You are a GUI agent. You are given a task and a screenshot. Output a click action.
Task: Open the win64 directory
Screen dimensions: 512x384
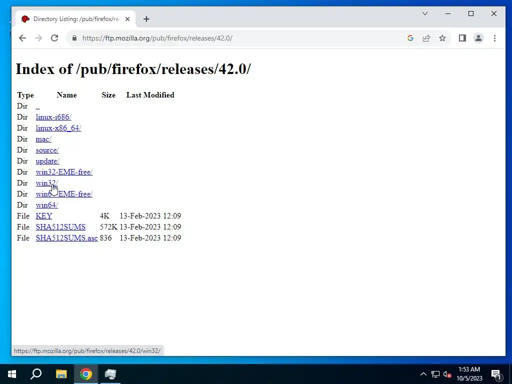point(46,205)
